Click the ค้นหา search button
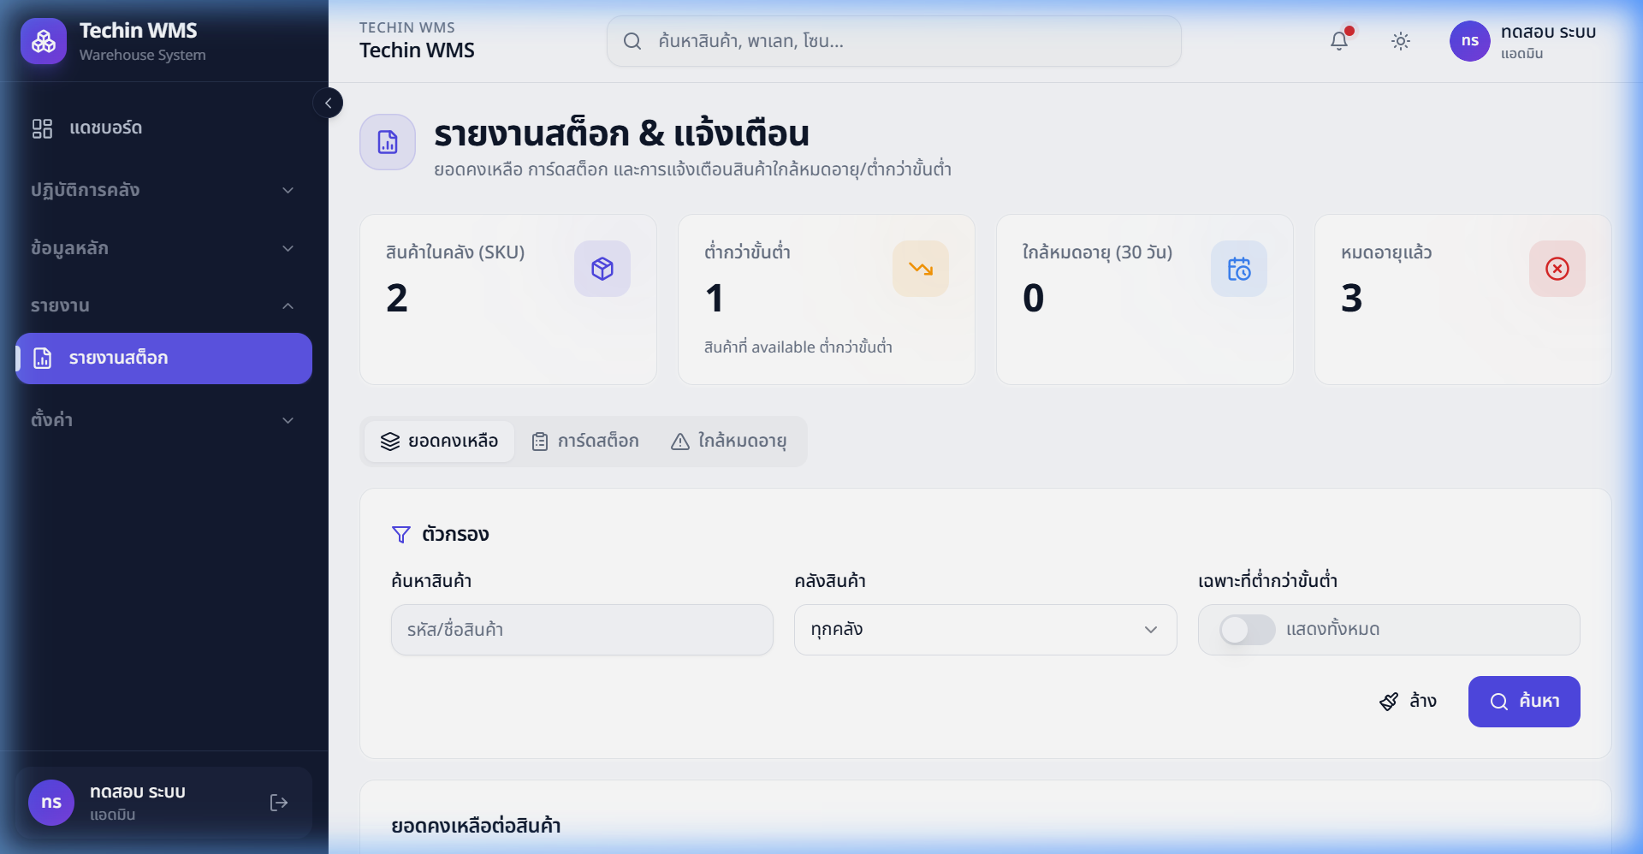 coord(1524,702)
